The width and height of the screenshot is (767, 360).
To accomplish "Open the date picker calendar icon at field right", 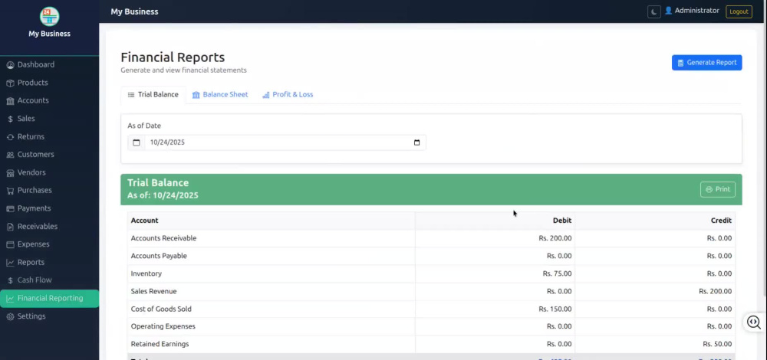I will pyautogui.click(x=416, y=142).
